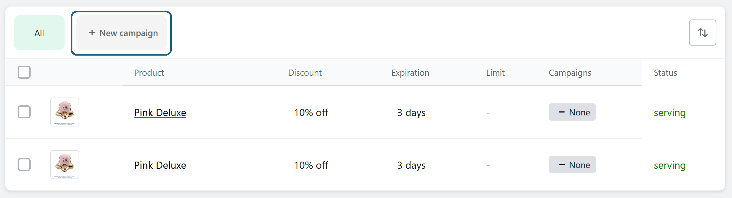Click the sort arrows icon button
Screen dimensions: 732x198
[702, 33]
